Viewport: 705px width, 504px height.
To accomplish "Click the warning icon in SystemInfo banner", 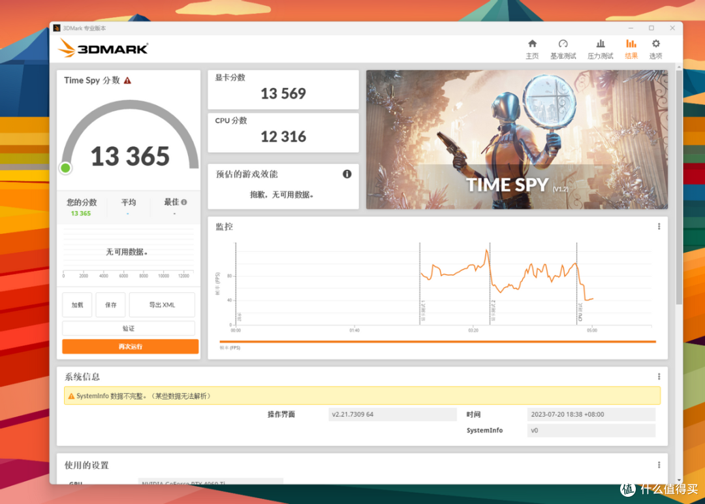I will point(71,396).
